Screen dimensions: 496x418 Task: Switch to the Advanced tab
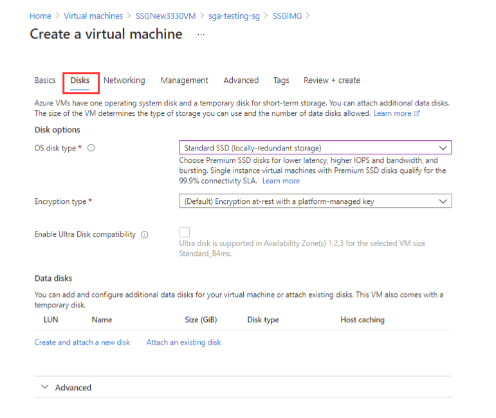point(241,80)
